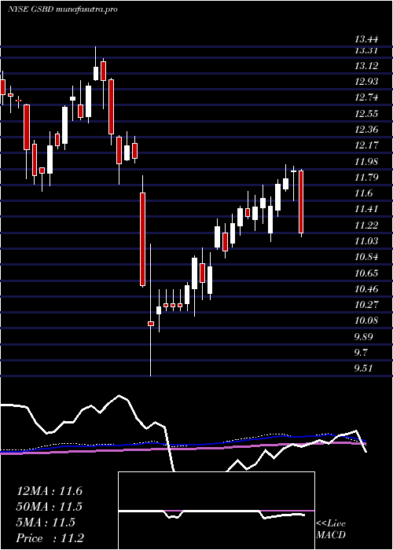Click the 9.89 price axis label
Viewport: 393px width, 550px height.
[x=363, y=337]
